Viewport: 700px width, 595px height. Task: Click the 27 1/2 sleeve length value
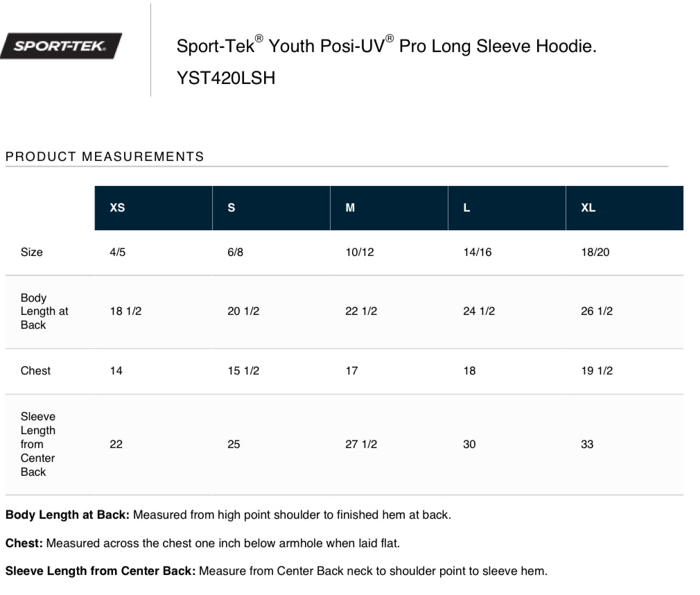[x=361, y=444]
